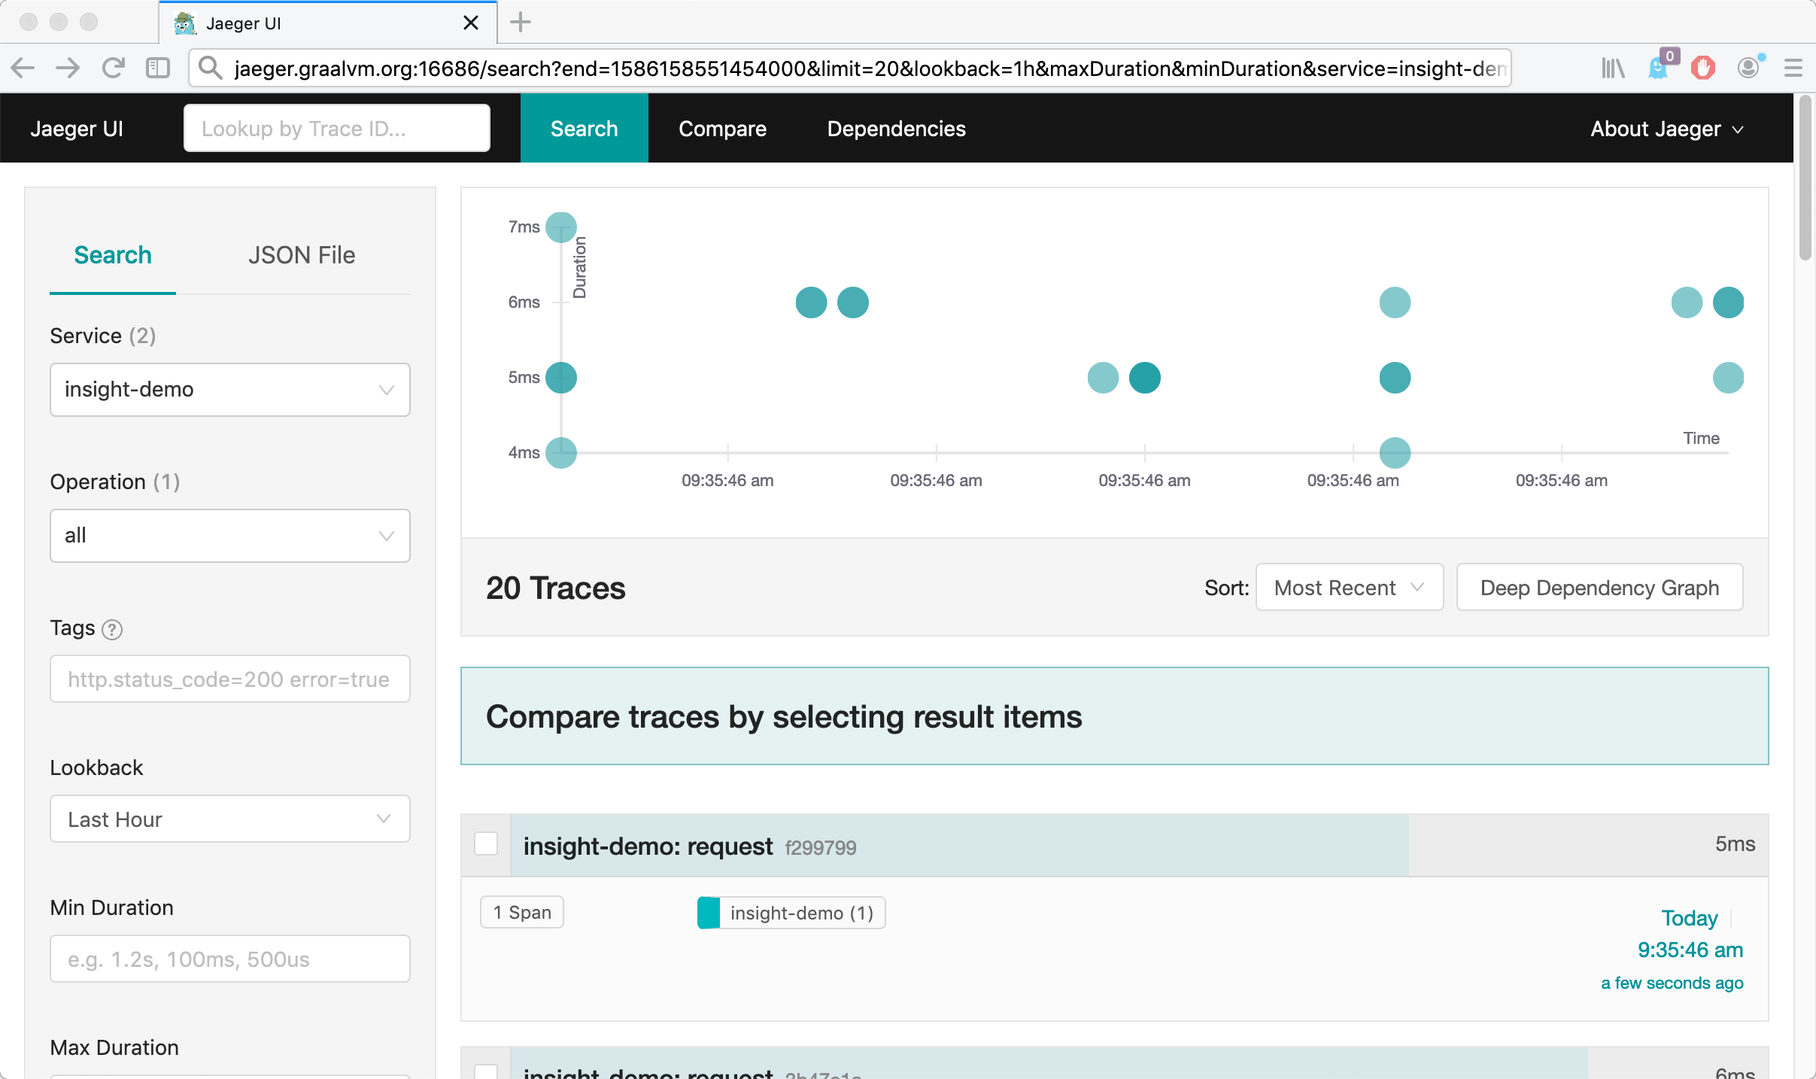Click the browser back arrow

point(23,68)
